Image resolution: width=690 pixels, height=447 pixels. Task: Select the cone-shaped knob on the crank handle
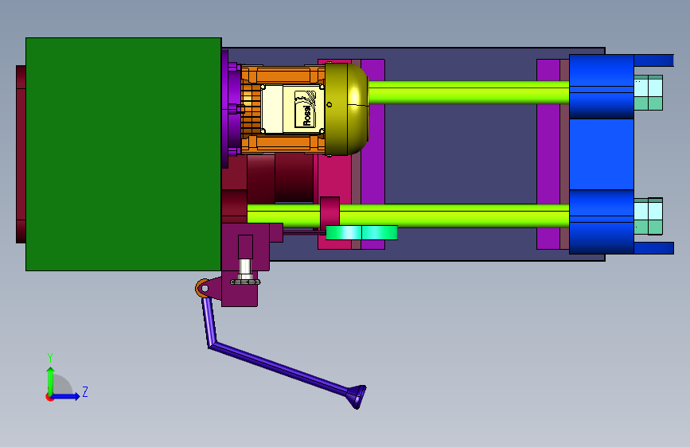point(357,396)
